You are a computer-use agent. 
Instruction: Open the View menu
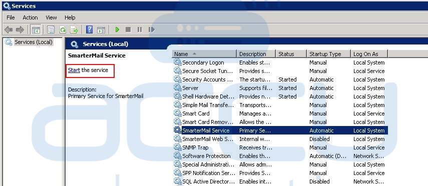coord(51,17)
